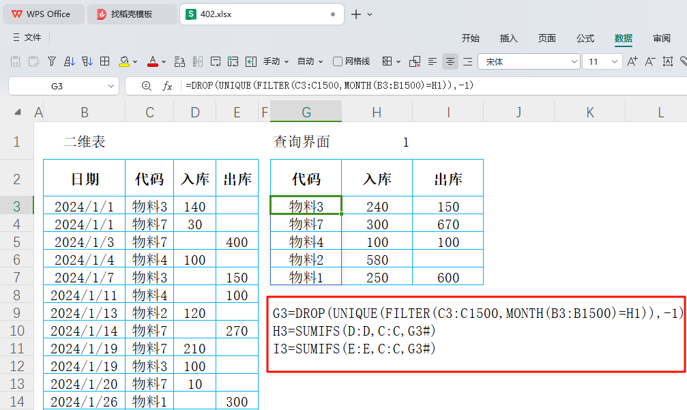Select column C header

pyautogui.click(x=149, y=112)
